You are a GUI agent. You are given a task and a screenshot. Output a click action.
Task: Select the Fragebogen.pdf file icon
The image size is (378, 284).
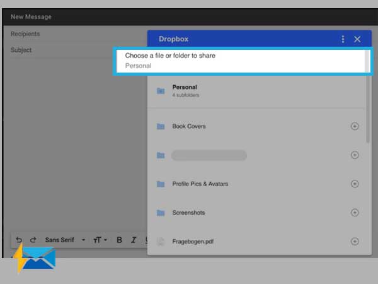point(161,242)
